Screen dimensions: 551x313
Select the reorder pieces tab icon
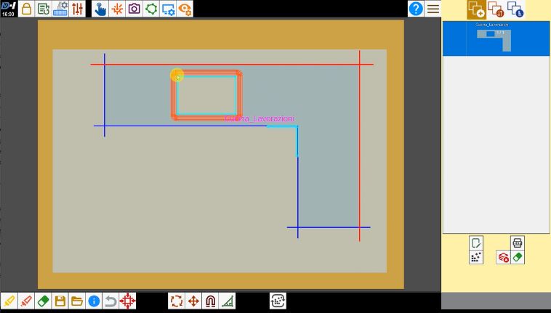tap(496, 9)
